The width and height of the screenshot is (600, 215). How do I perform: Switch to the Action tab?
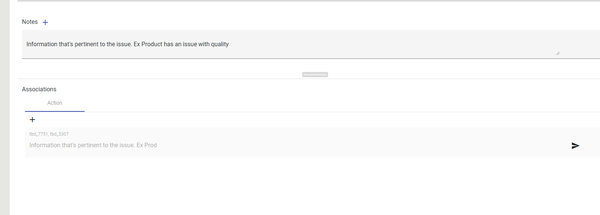55,103
